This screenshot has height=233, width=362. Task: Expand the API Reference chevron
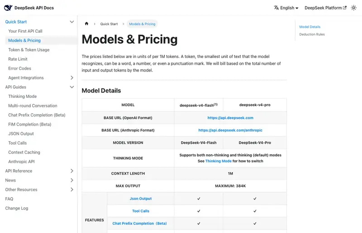point(72,171)
